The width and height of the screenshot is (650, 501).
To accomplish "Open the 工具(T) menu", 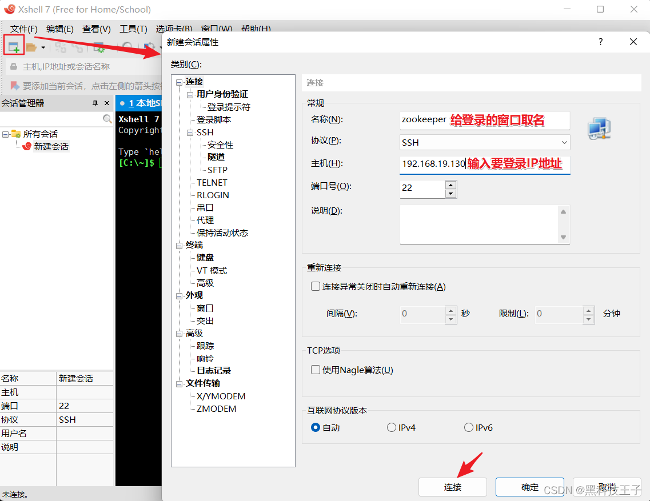I will click(133, 29).
